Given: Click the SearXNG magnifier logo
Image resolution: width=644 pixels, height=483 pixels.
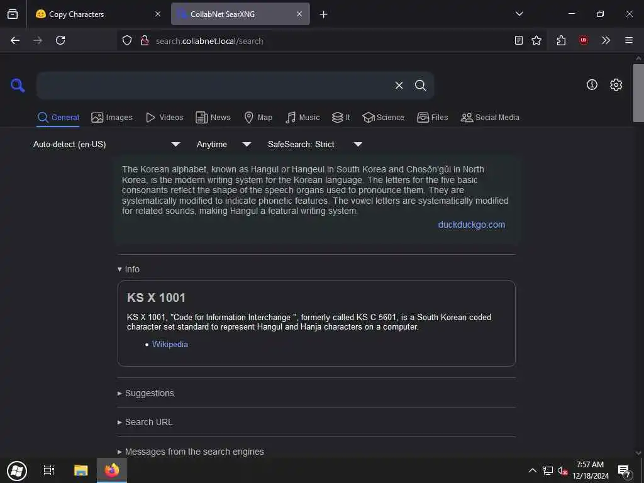Looking at the screenshot, I should pyautogui.click(x=18, y=86).
